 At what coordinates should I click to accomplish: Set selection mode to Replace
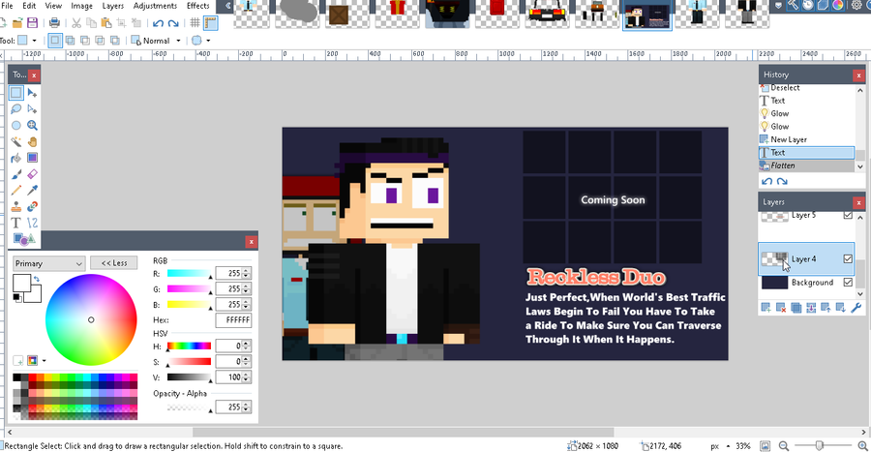55,41
